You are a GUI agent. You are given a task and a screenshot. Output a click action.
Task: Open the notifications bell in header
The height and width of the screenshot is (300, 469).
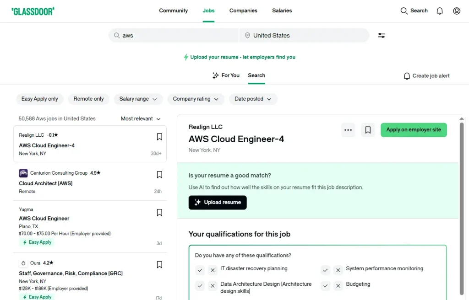[439, 11]
